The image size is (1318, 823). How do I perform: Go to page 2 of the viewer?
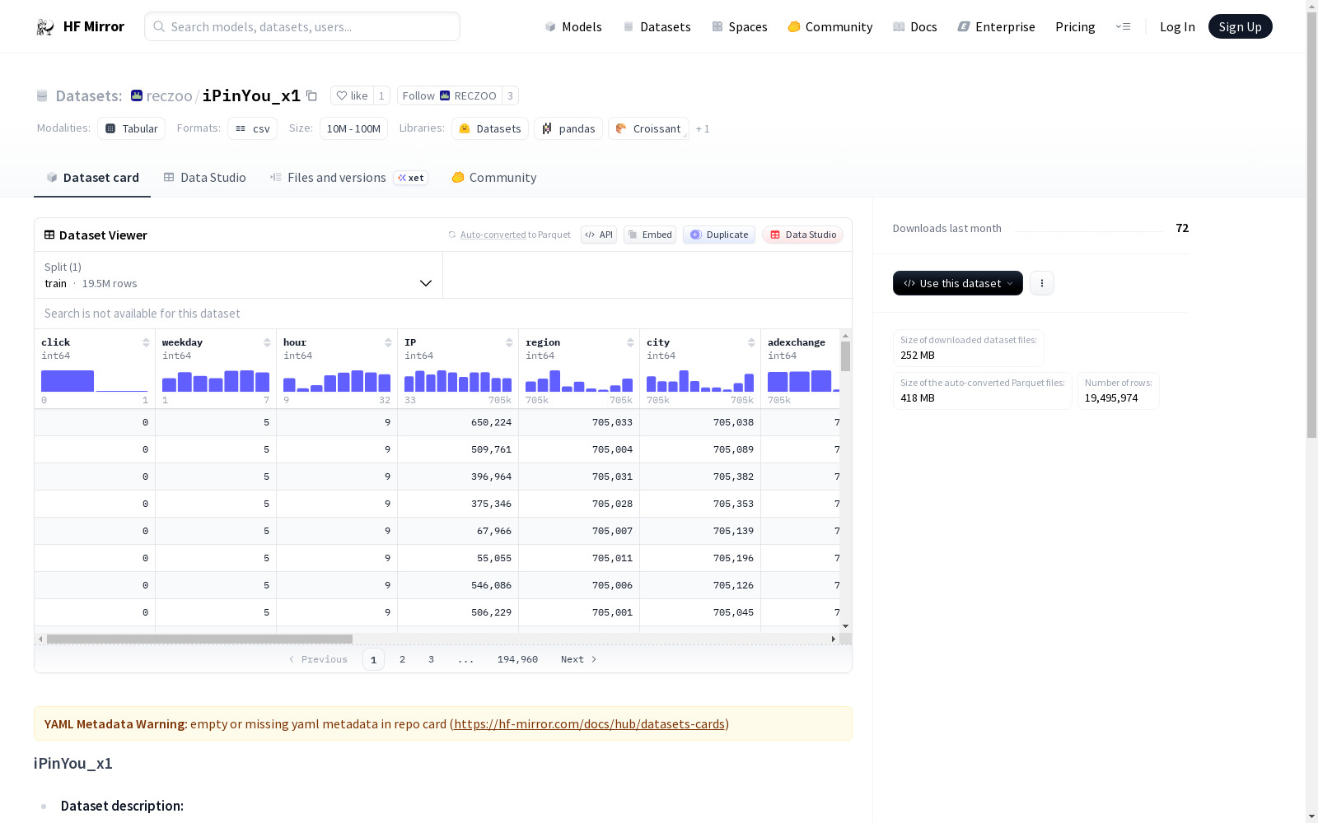tap(402, 659)
